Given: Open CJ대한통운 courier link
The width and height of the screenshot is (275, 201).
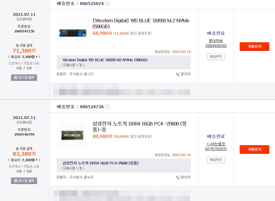Looking at the screenshot, I should (x=216, y=144).
